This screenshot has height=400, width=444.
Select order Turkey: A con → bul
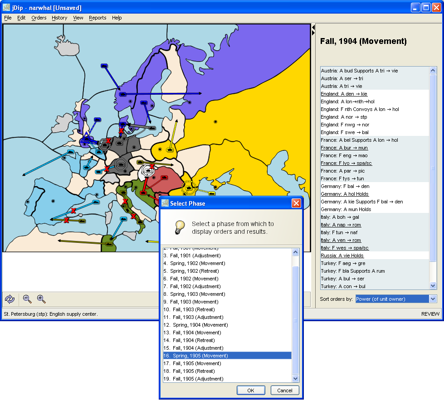pos(375,286)
